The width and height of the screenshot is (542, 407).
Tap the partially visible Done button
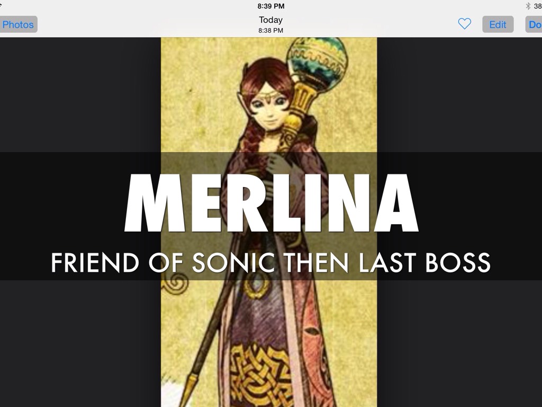click(534, 24)
